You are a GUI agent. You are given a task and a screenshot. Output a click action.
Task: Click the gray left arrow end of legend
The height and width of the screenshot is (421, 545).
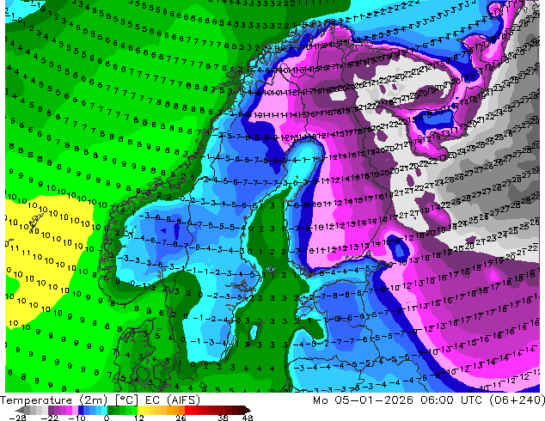[20, 410]
